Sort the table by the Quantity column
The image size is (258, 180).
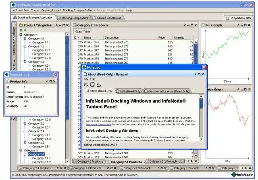(183, 37)
